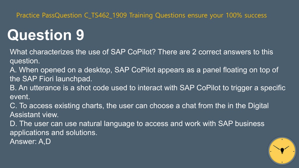Click the word "question." below the prompt

(25, 61)
